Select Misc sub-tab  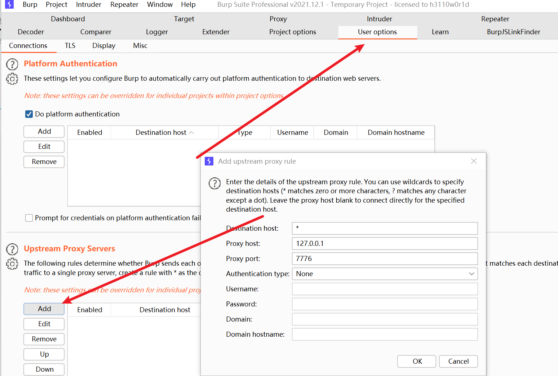click(140, 45)
